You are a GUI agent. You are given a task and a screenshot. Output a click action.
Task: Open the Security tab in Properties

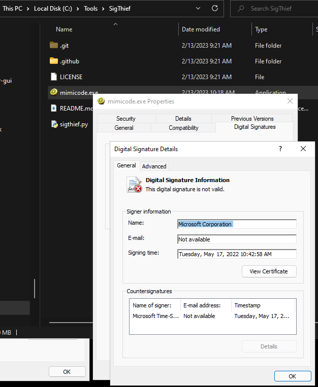pos(126,119)
